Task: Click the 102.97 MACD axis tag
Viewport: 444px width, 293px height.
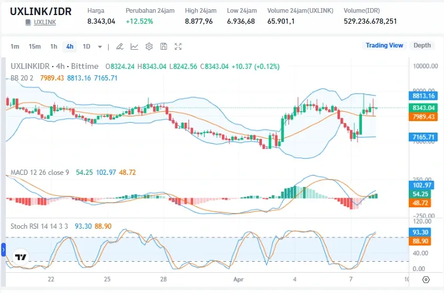Action: tap(421, 185)
